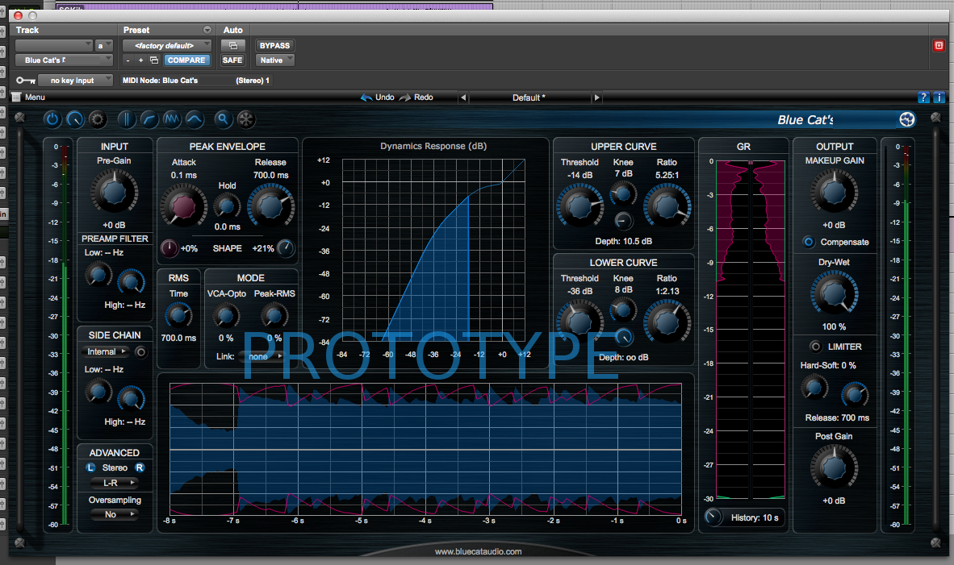Click the Blue Cat's logo globe icon
Viewport: 954px width, 565px height.
[x=907, y=119]
